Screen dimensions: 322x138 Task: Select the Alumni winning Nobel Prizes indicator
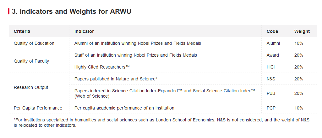[138, 43]
